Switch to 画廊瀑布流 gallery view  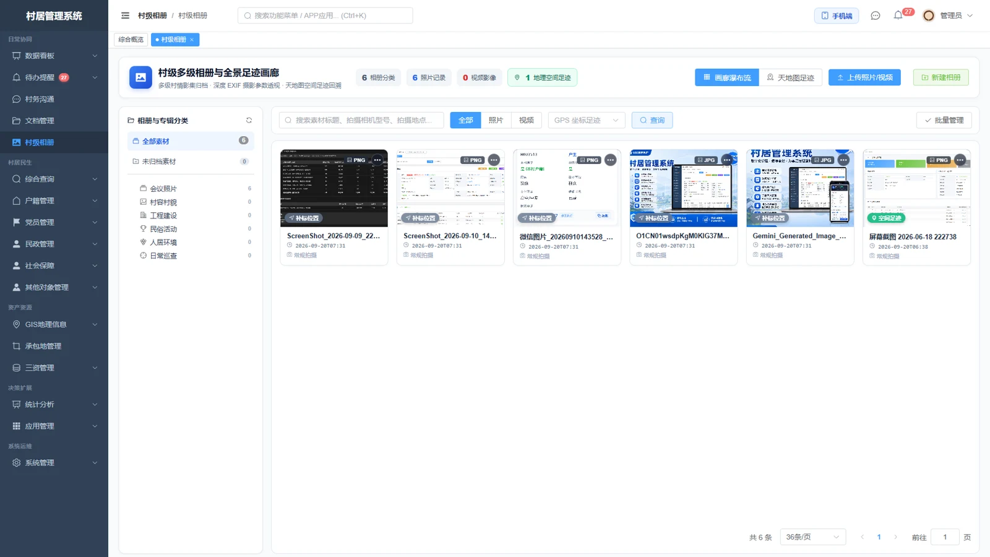pyautogui.click(x=726, y=77)
